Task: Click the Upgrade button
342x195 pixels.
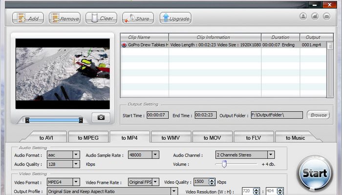Action: coord(175,19)
